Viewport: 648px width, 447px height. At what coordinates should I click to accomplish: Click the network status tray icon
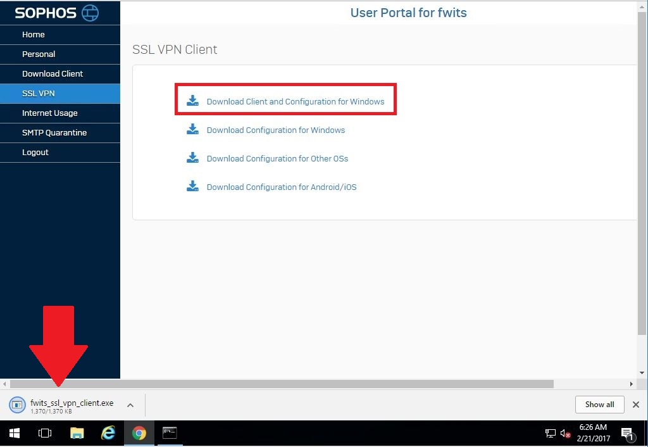click(x=551, y=433)
